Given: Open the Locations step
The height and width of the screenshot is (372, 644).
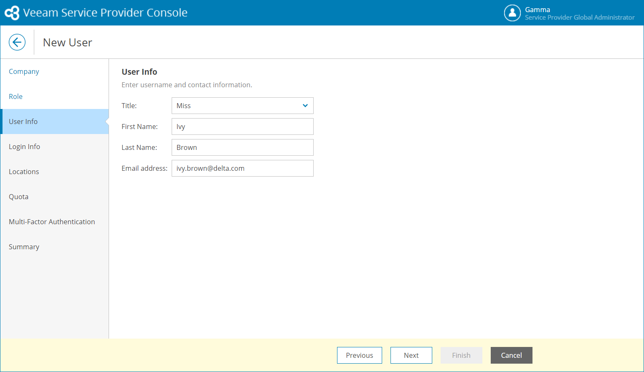Looking at the screenshot, I should pyautogui.click(x=24, y=172).
